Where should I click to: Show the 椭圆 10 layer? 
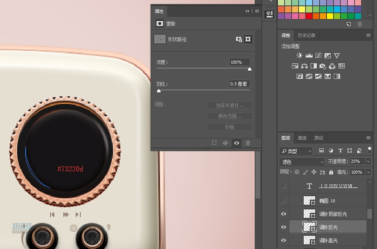coord(283,200)
